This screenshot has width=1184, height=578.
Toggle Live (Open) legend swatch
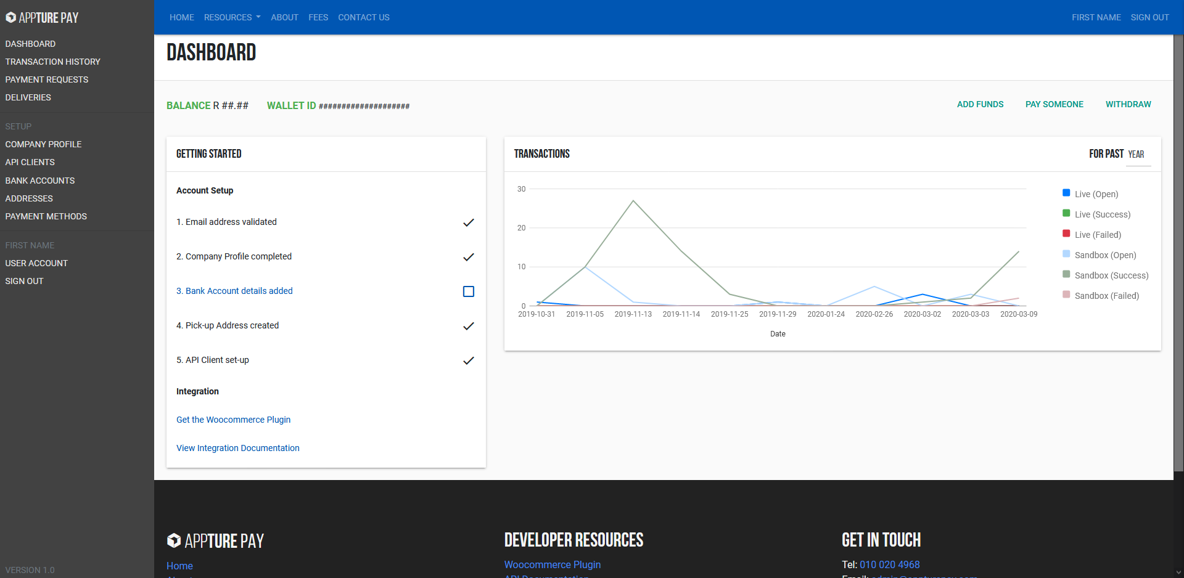coord(1066,193)
